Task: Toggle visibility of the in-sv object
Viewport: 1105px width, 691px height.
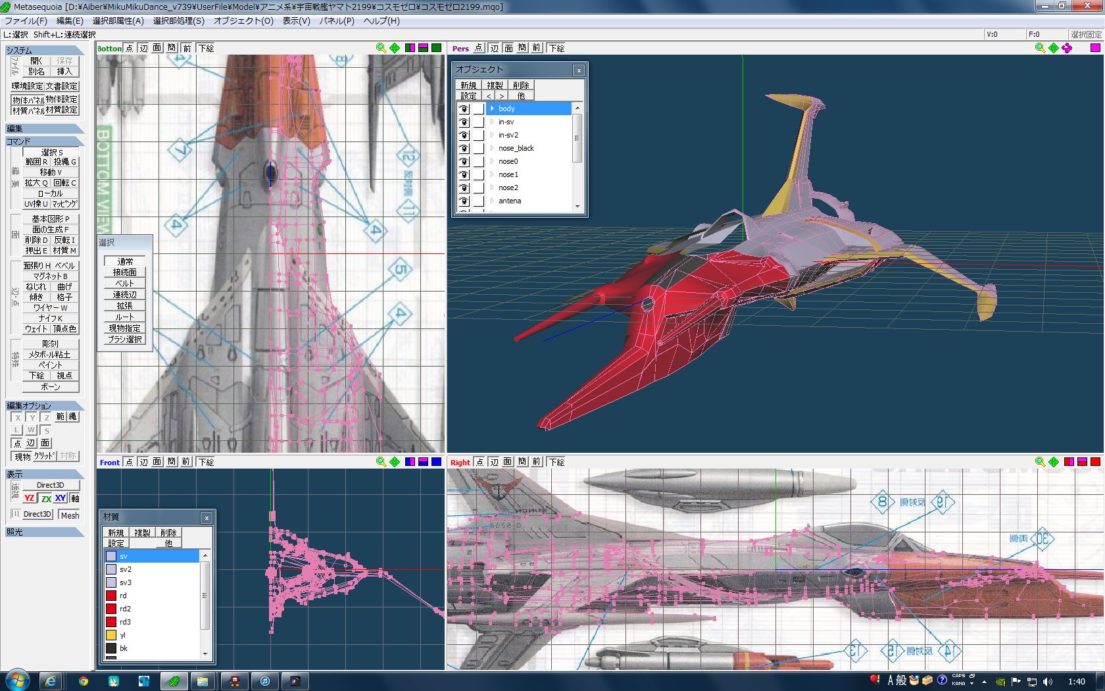Action: [x=464, y=122]
